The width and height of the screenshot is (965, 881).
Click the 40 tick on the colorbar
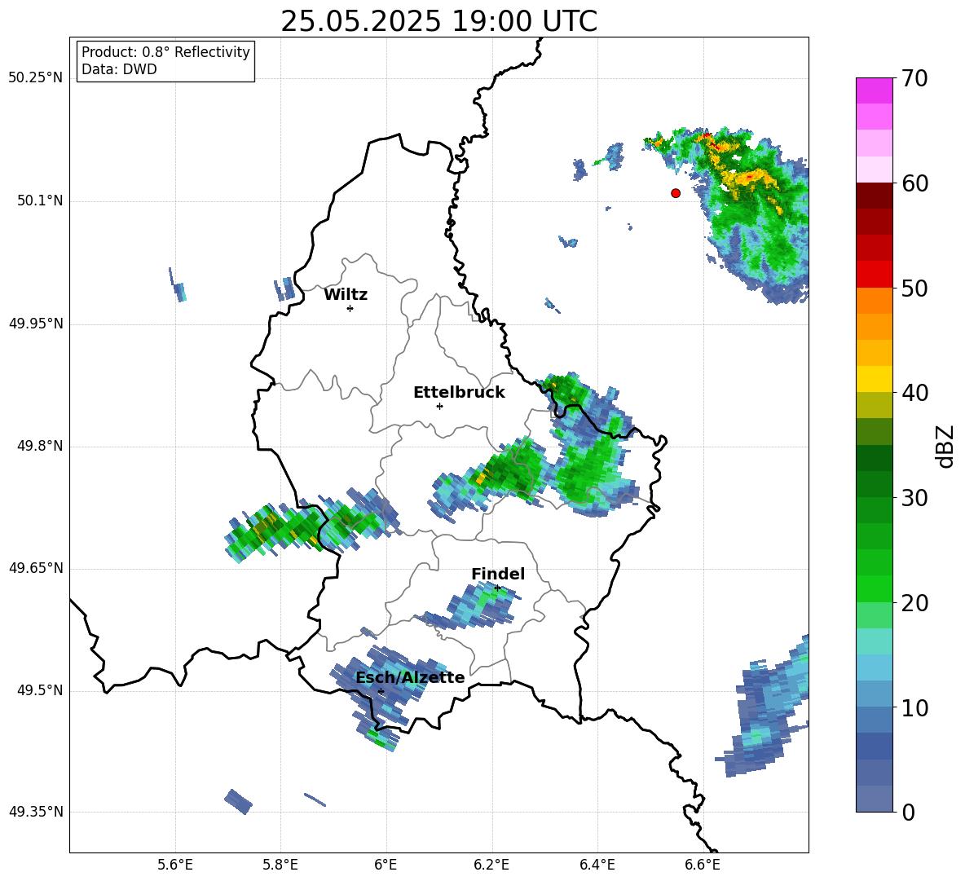(914, 393)
